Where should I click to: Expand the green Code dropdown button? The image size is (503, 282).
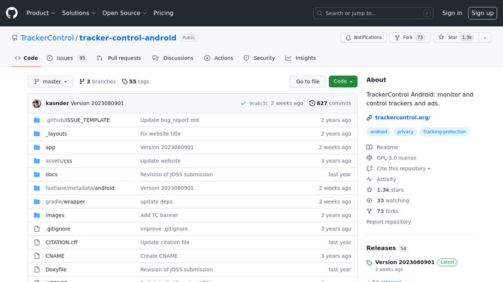(343, 82)
